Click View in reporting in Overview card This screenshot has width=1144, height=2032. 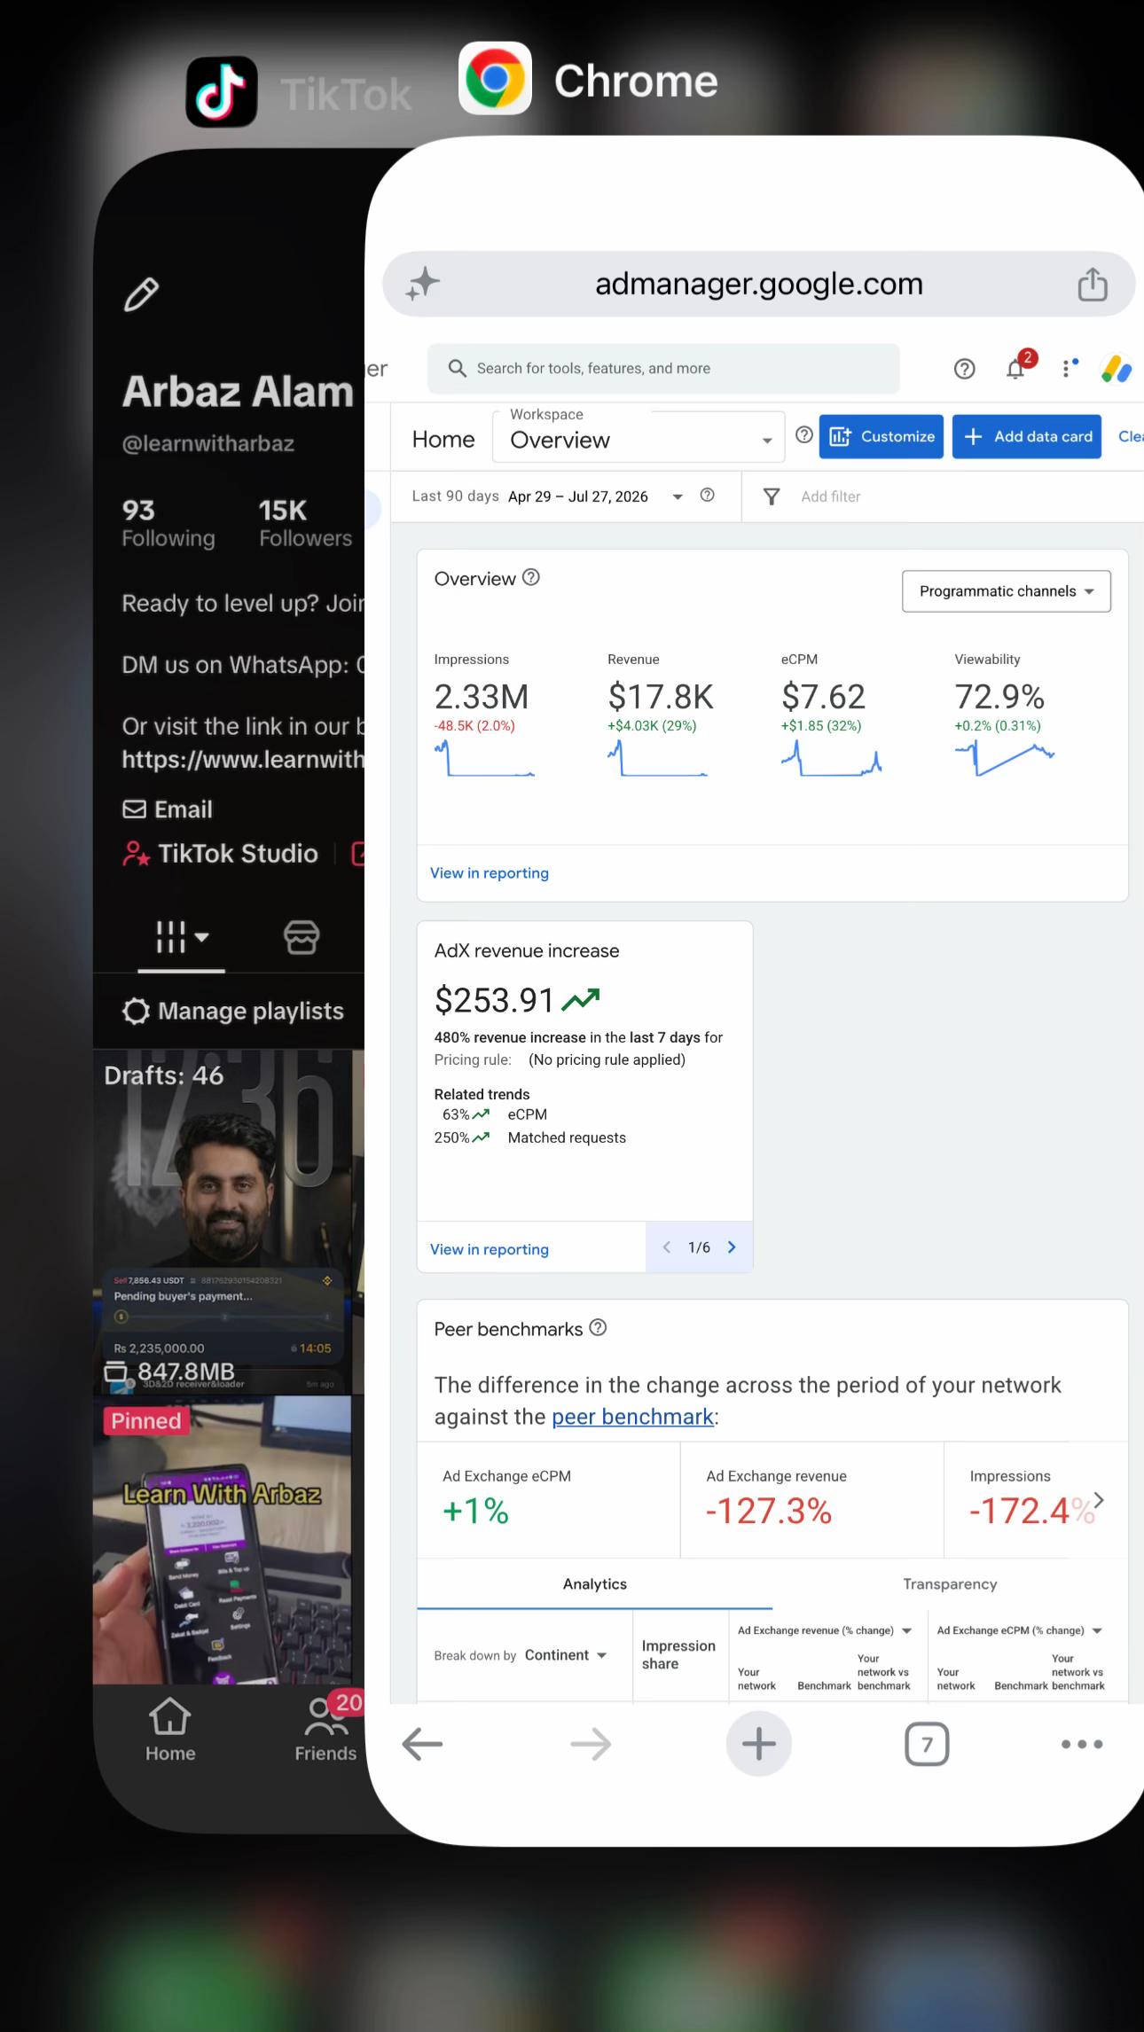point(490,873)
